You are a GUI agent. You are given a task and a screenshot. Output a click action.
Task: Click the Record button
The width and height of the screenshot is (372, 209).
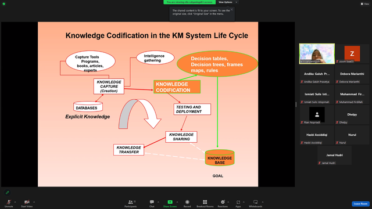[x=187, y=203]
